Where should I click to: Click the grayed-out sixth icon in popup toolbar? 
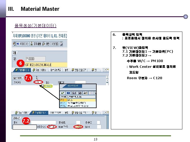click(91, 93)
